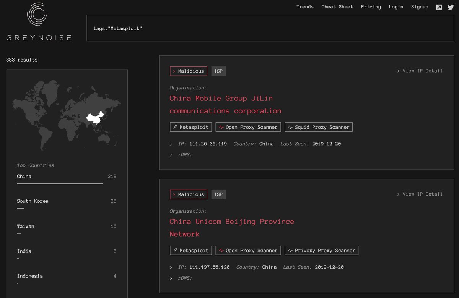Open the Signup link
Viewport: 459px width, 298px height.
coord(420,7)
